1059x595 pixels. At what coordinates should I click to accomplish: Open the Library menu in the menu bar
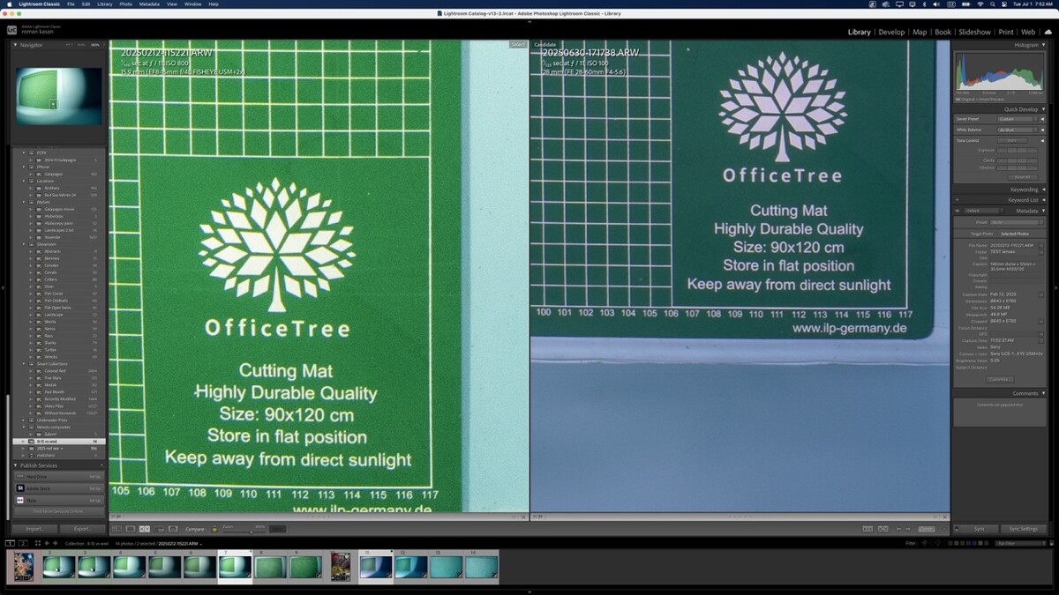tap(104, 4)
